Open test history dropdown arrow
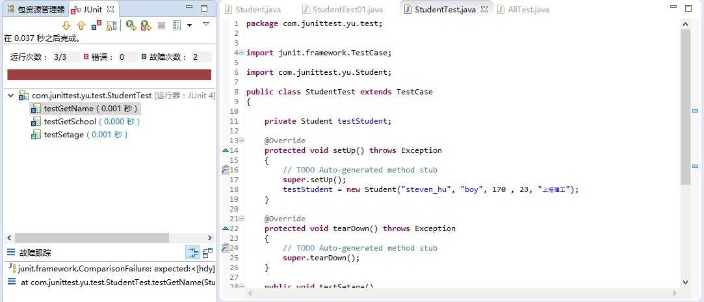Viewport: 704px width, 302px height. 189,25
